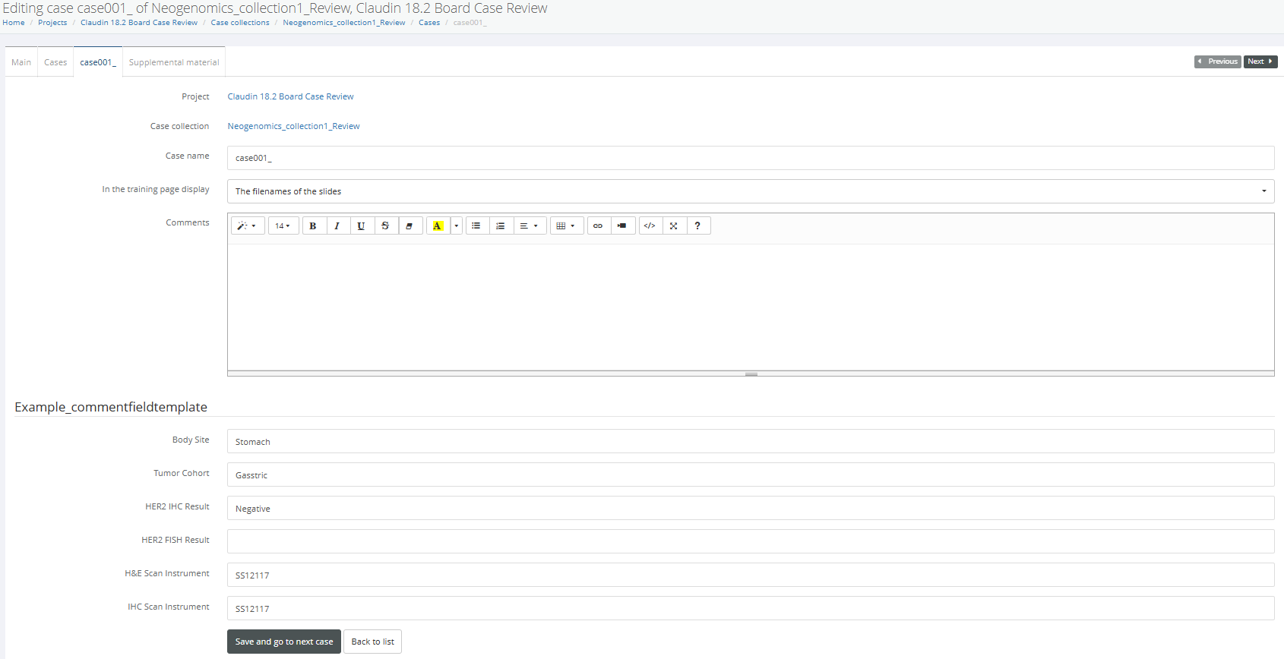Insert a numbered ordered list
Image resolution: width=1284 pixels, height=659 pixels.
[500, 225]
